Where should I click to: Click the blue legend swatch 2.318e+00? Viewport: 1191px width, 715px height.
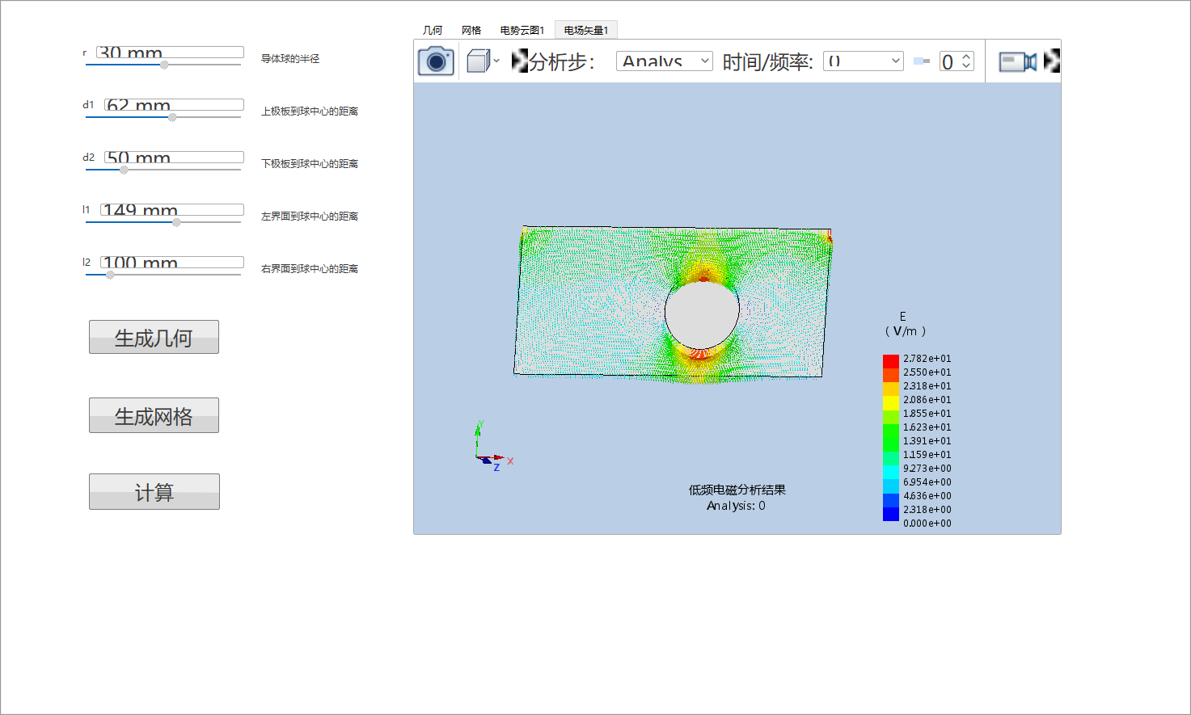coord(891,514)
